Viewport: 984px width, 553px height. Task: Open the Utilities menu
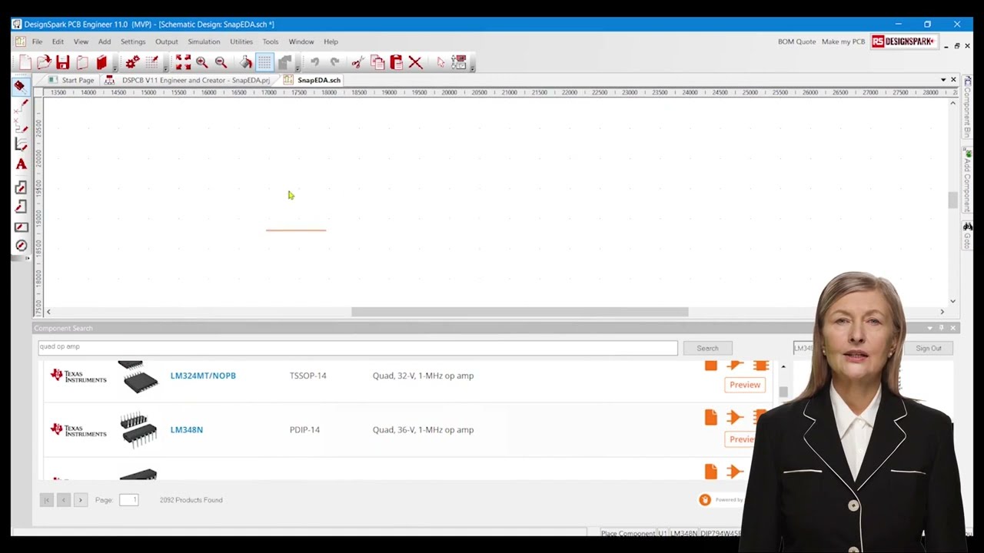(x=241, y=41)
